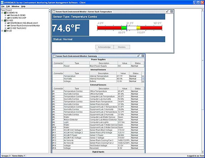This screenshot has height=158, width=205.
Task: Click the Groups: 3 status bar entry
Action: pos(6,156)
